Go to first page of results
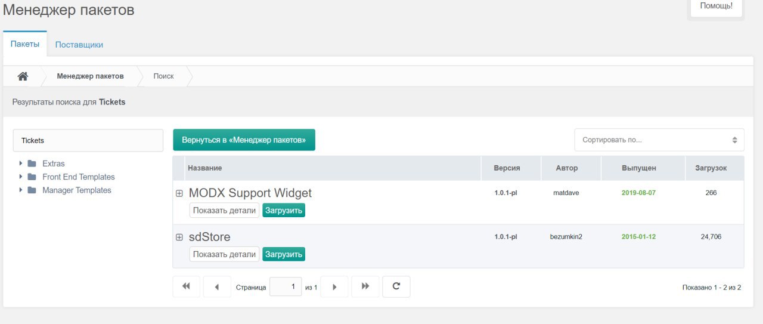This screenshot has height=324, width=763. point(186,286)
